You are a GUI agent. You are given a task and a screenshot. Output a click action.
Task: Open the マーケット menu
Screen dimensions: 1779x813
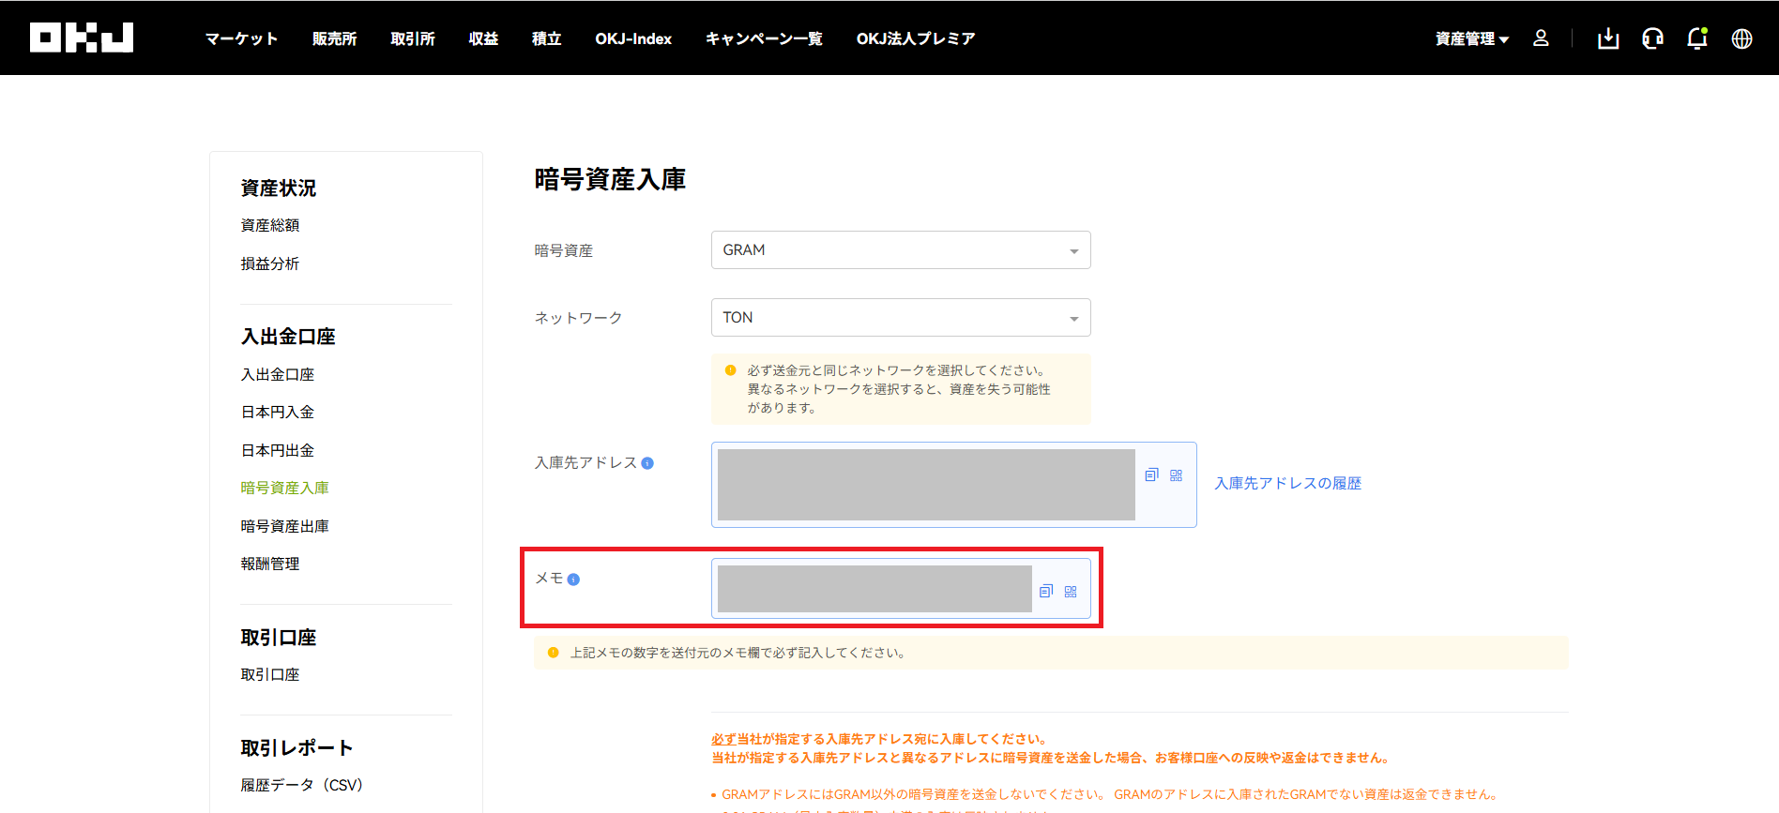241,38
